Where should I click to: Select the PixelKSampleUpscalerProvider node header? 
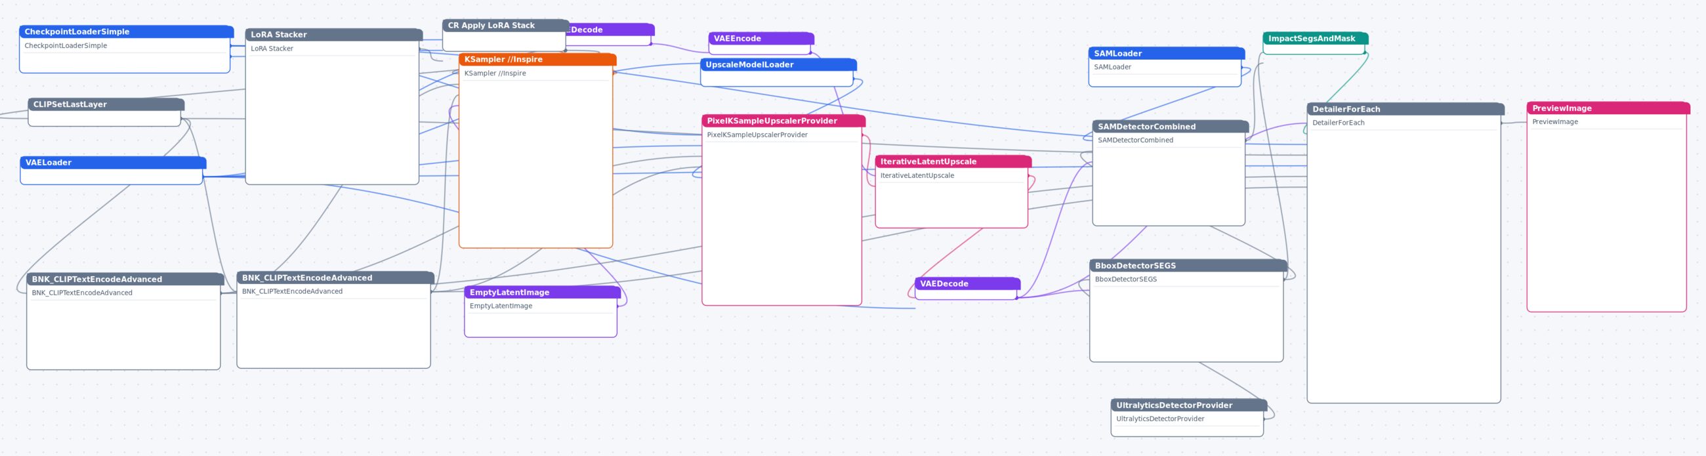tap(783, 121)
